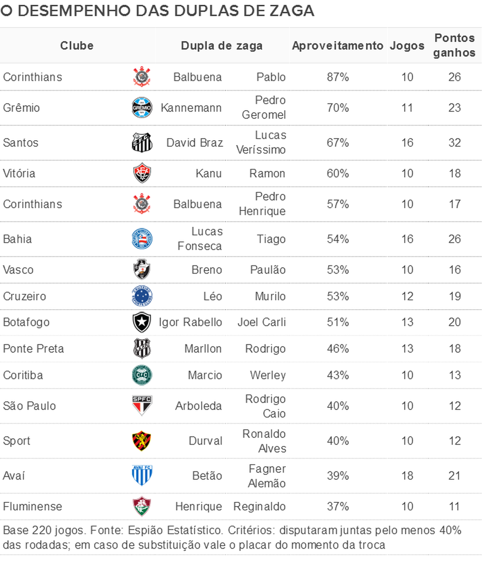
Task: Select the Aproveitamento column header
Action: click(x=337, y=46)
